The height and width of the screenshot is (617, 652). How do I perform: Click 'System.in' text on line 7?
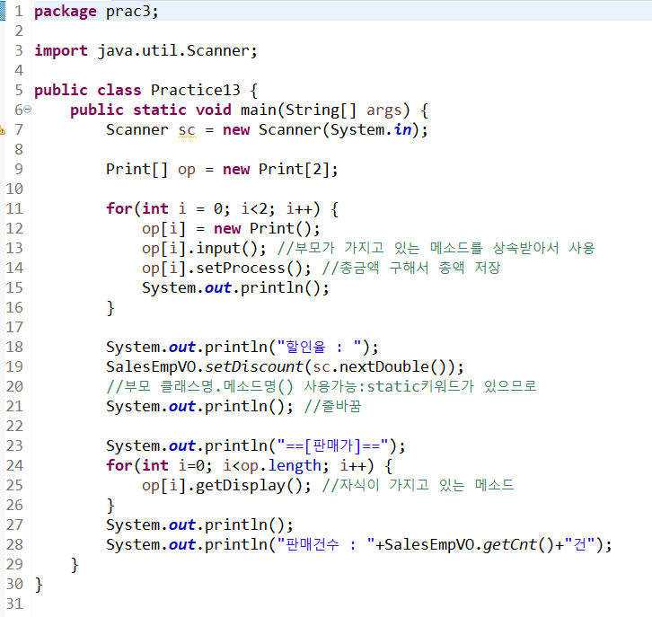371,129
